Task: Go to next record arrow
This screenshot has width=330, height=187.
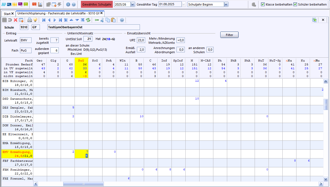Action: coord(55,20)
